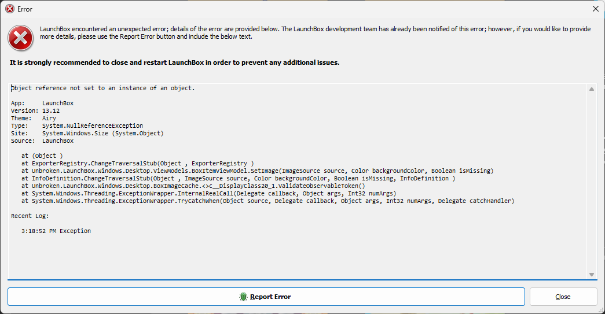Click the BoxItemViewModel.SetImage stack trace line
Image resolution: width=605 pixels, height=314 pixels.
pos(258,171)
